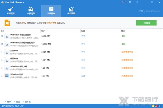Check the 韩语IME checkbox
The width and height of the screenshot is (163, 108).
[2, 60]
